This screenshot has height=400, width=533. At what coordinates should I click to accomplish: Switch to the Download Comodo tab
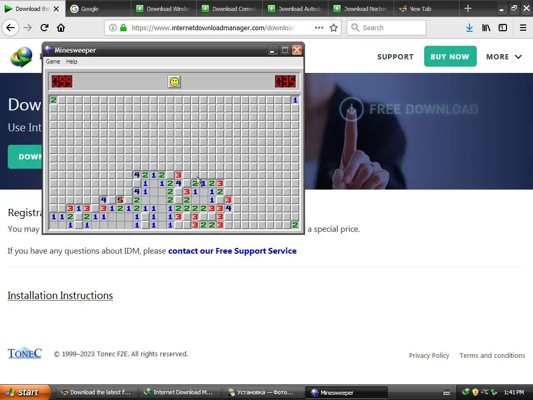(230, 8)
